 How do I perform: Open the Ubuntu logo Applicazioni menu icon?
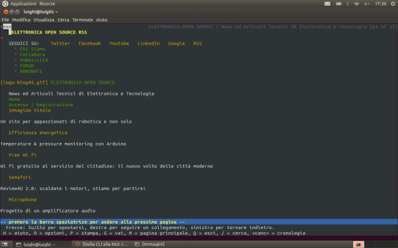pyautogui.click(x=5, y=4)
